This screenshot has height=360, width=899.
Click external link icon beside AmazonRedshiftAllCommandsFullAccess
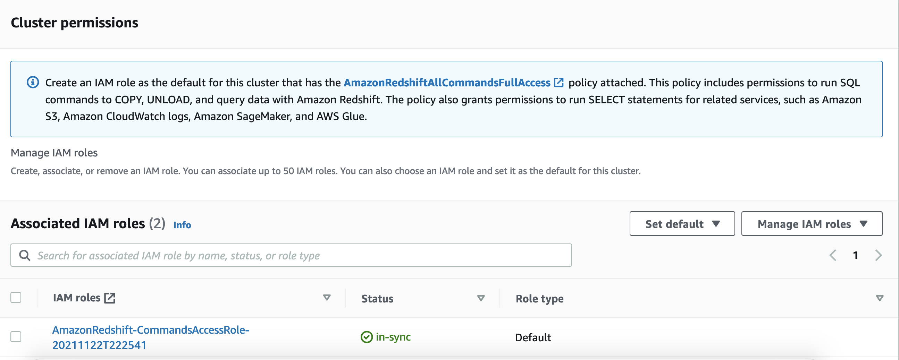tap(559, 82)
